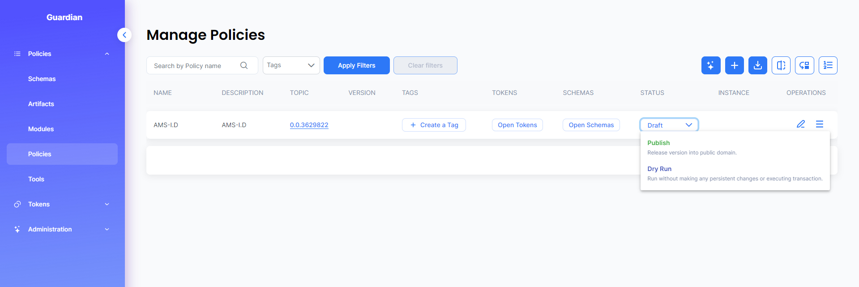Collapse the sidebar with the arrow button
This screenshot has width=859, height=287.
click(x=124, y=35)
